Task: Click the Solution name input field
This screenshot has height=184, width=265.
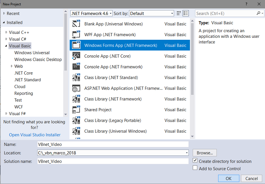Action: click(113, 161)
